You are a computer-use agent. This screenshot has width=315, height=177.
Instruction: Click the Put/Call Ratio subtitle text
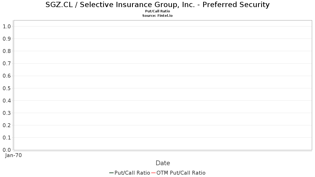[x=157, y=11]
